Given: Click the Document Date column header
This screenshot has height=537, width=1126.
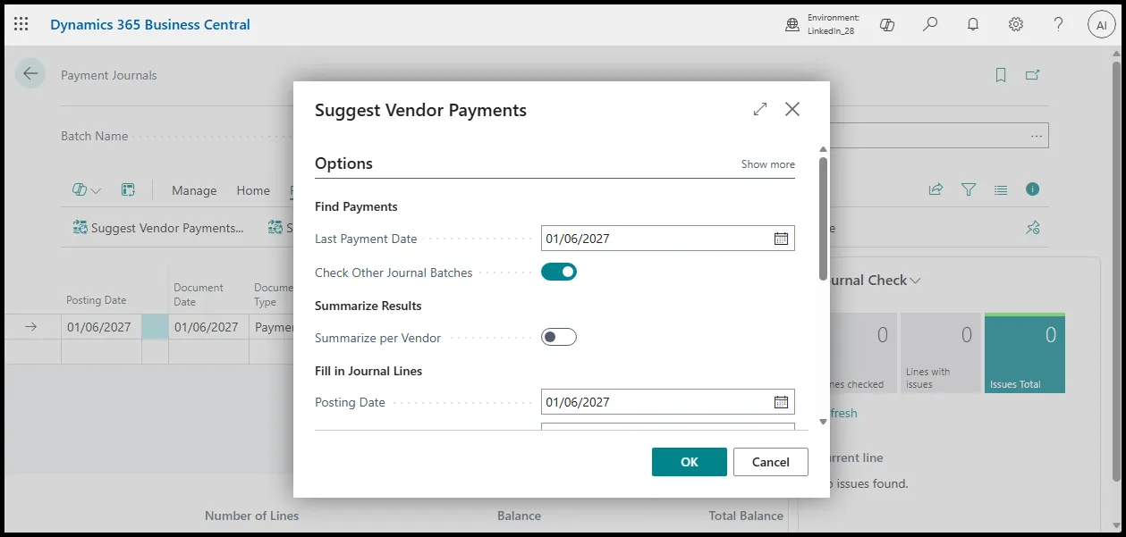Looking at the screenshot, I should tap(199, 295).
